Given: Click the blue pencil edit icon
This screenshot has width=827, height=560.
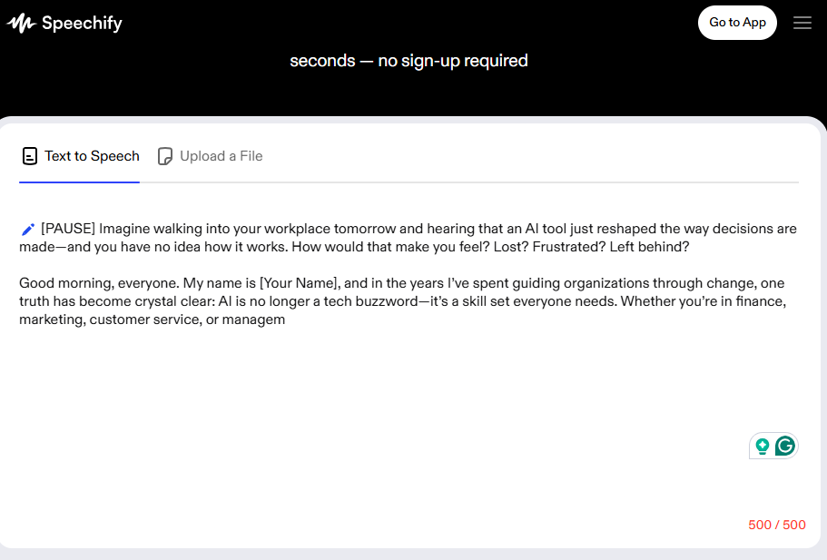Looking at the screenshot, I should [x=28, y=229].
